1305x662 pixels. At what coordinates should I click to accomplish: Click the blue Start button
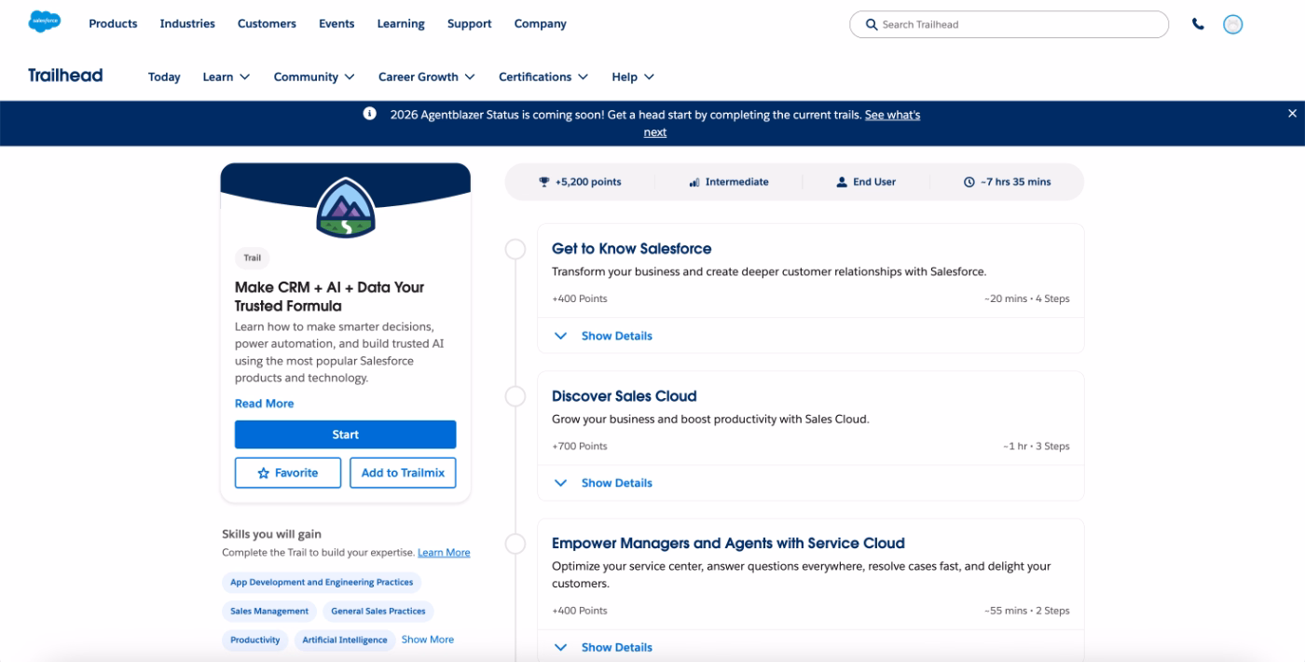click(345, 434)
